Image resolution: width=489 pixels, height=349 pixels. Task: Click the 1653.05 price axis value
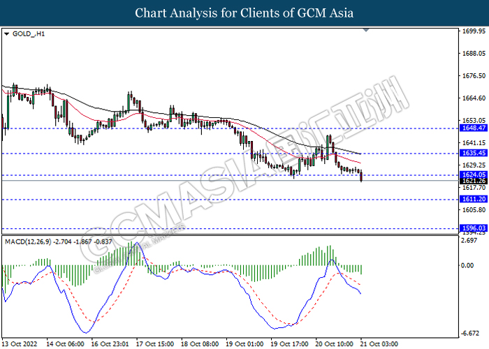(x=474, y=121)
